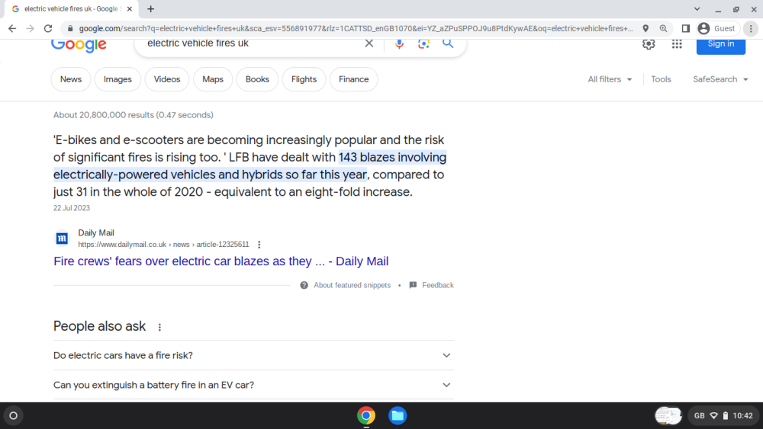Click the address bar URL
763x429 pixels.
356,29
